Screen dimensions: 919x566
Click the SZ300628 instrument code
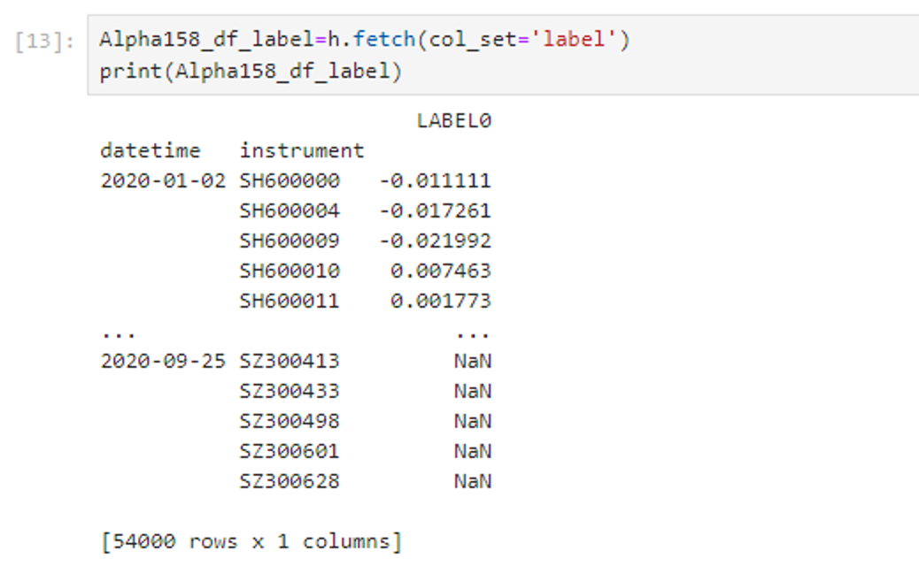[x=290, y=481]
